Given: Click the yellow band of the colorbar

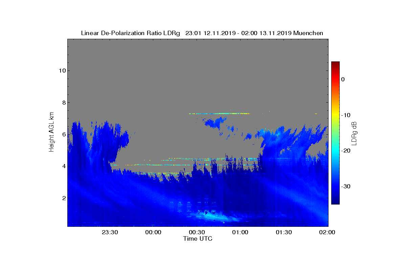Looking at the screenshot, I should coord(335,115).
